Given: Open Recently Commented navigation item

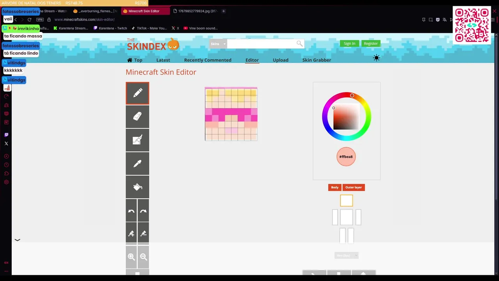Looking at the screenshot, I should point(208,60).
